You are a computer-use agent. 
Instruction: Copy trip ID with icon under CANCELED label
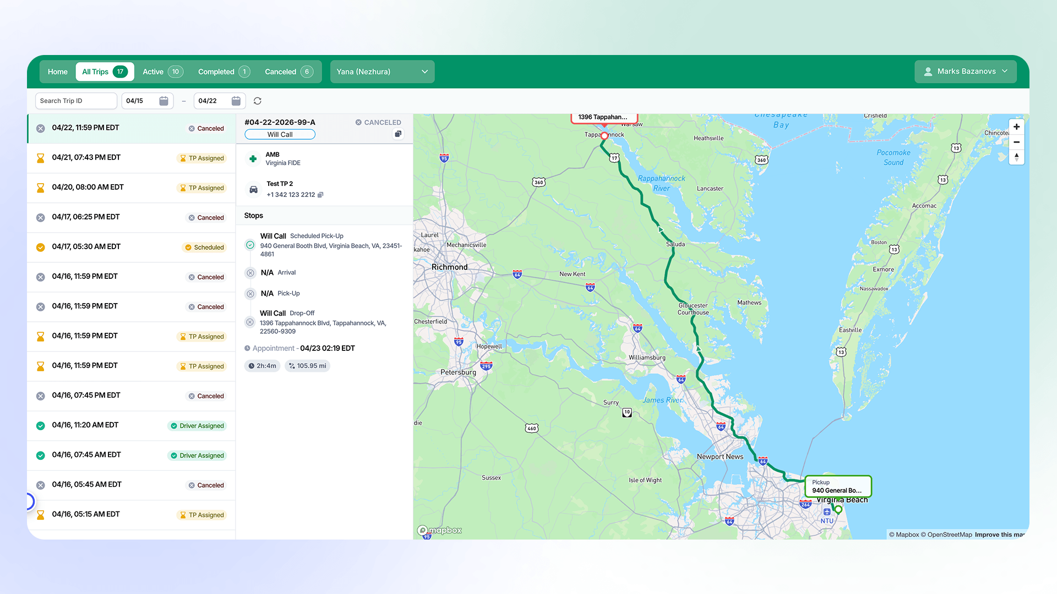tap(398, 134)
